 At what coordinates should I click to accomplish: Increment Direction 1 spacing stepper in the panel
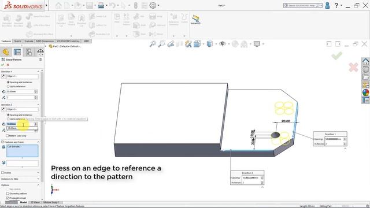click(36, 91)
